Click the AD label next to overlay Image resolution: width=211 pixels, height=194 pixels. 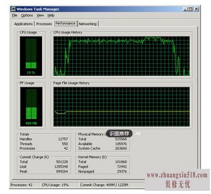138,134
